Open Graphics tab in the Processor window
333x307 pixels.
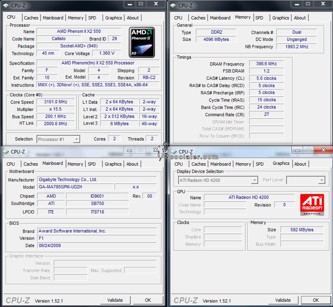[x=114, y=18]
